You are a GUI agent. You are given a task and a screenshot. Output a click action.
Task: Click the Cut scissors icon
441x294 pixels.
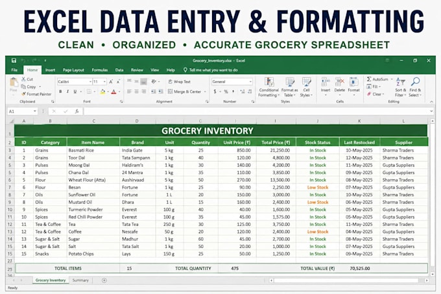(23, 79)
